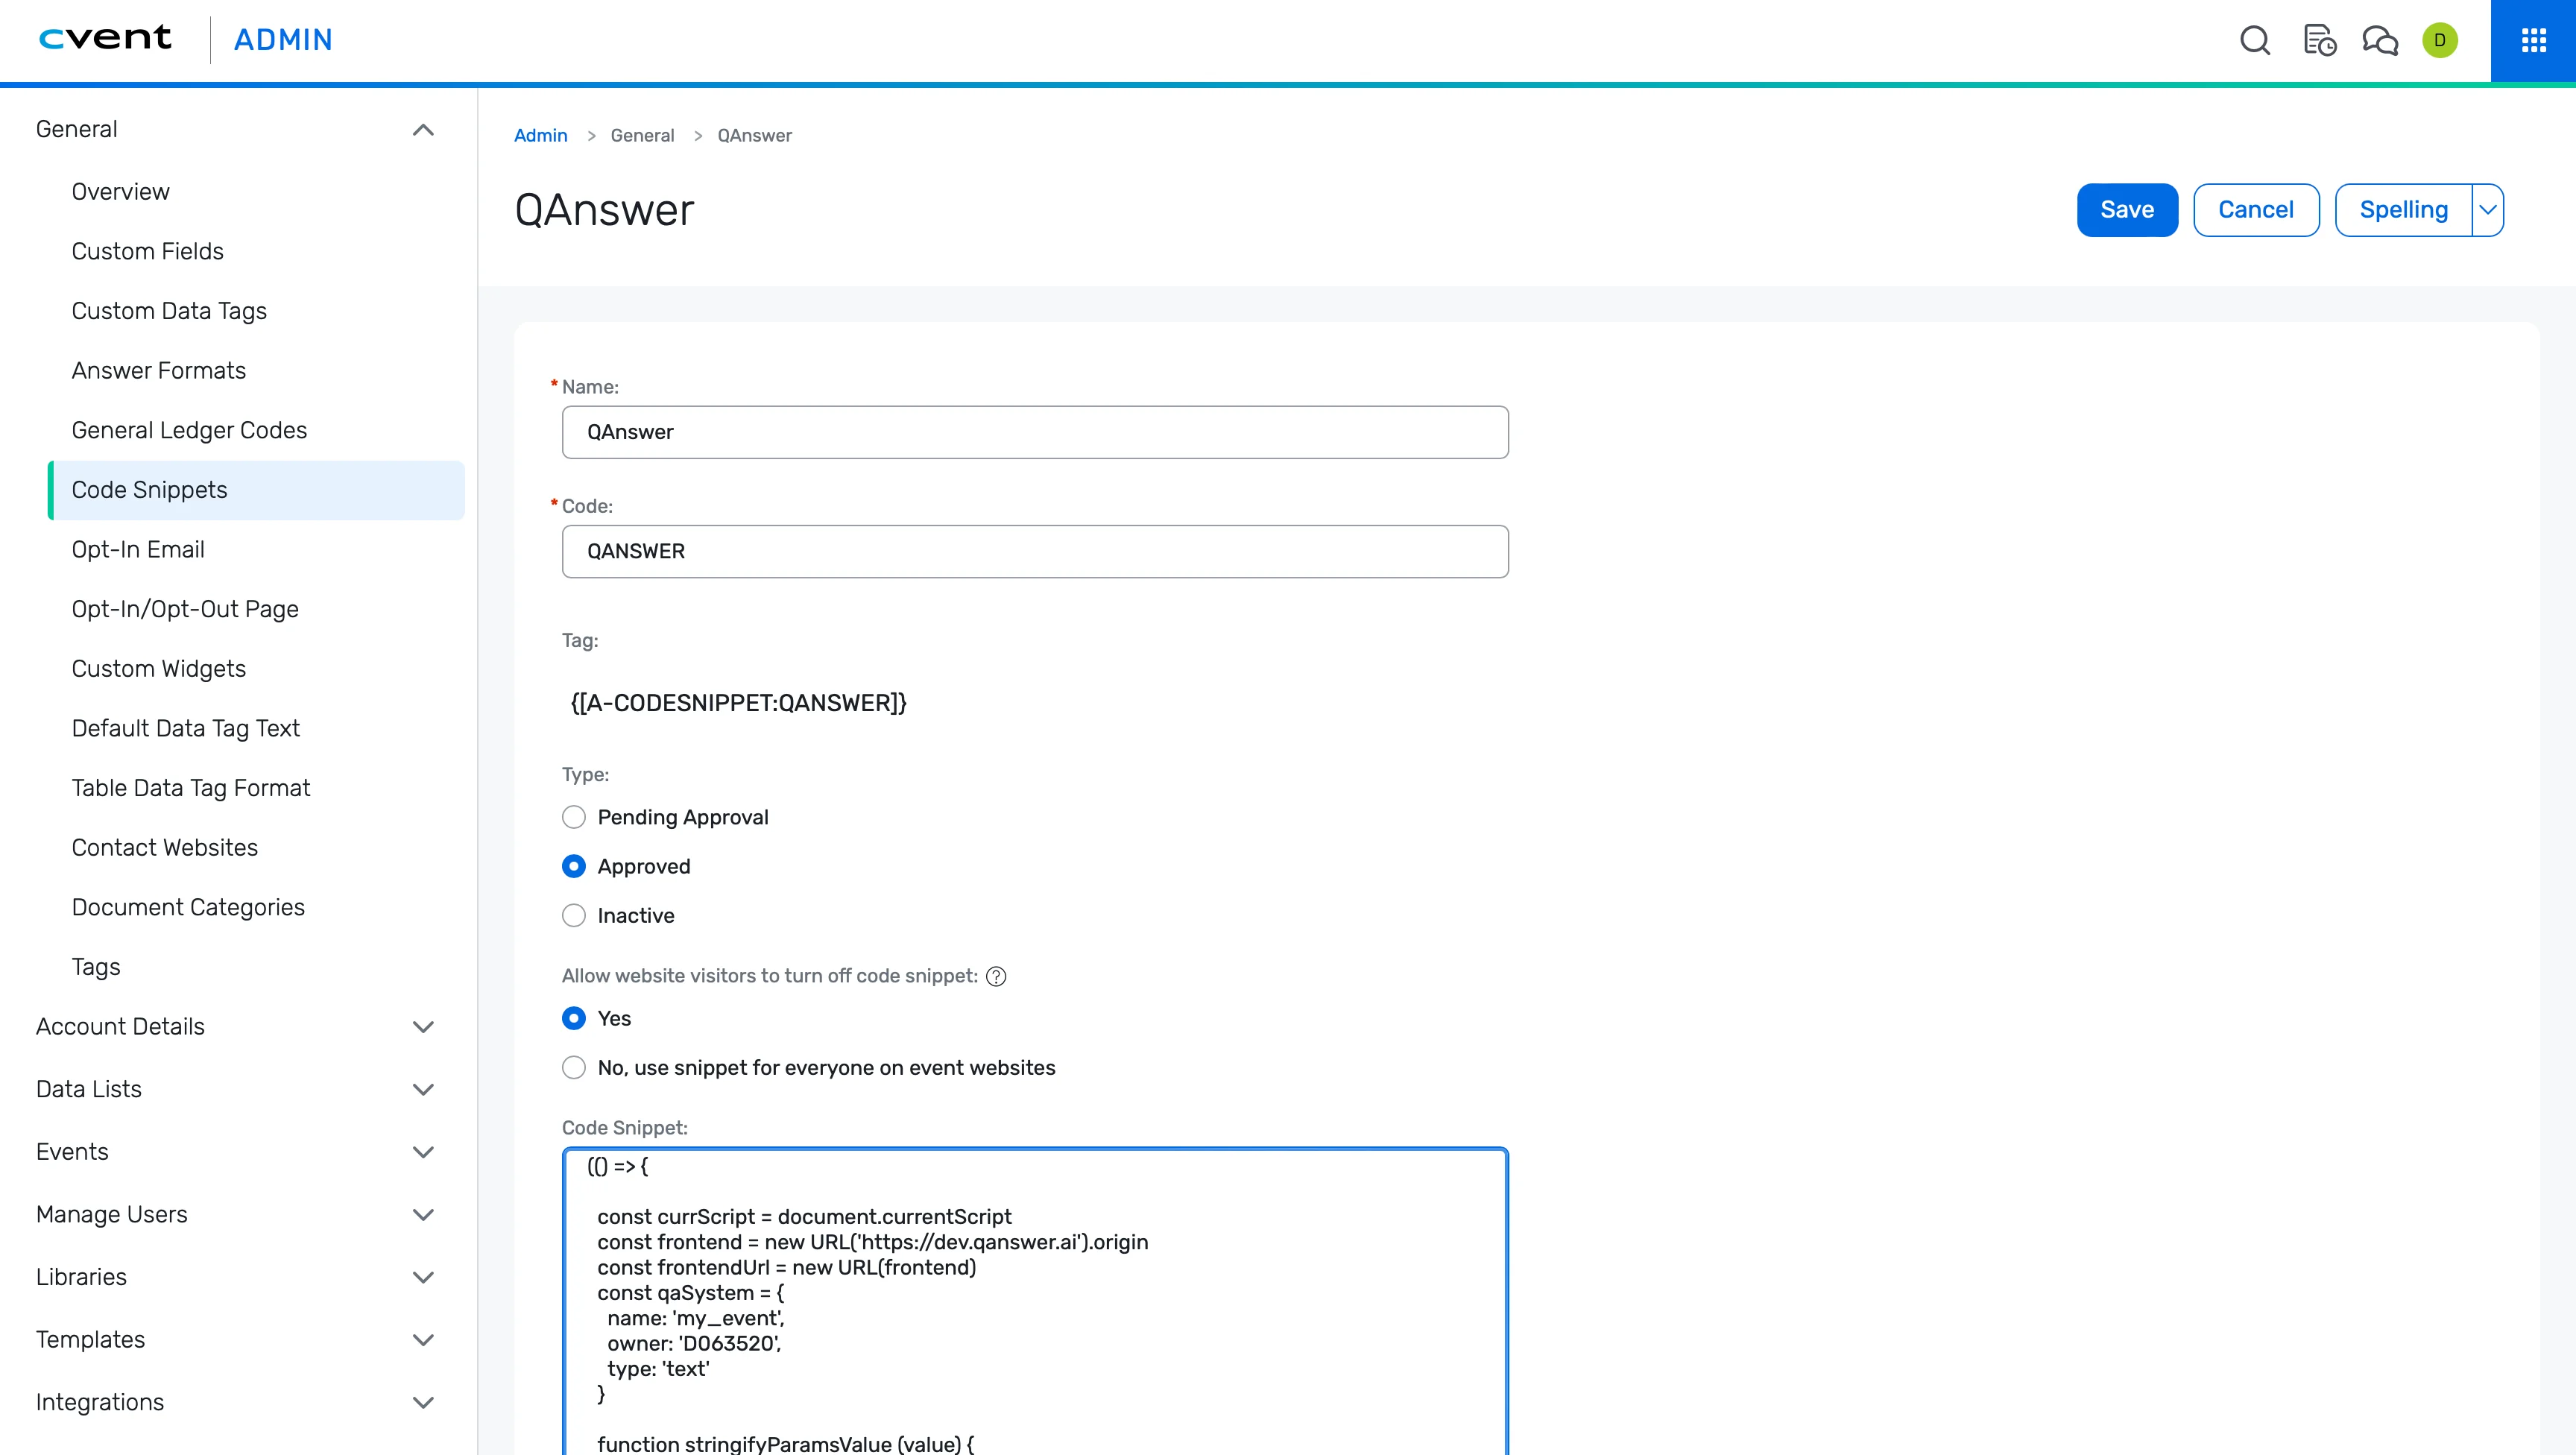Open Overview in the sidebar
2576x1455 pixels.
pos(120,191)
